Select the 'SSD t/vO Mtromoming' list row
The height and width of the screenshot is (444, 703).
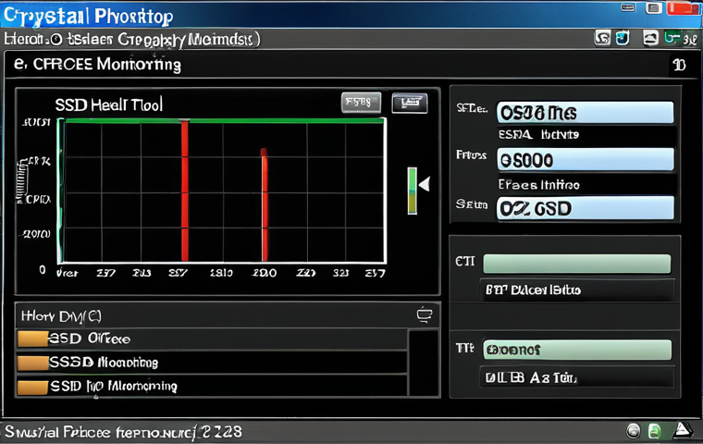coord(212,386)
